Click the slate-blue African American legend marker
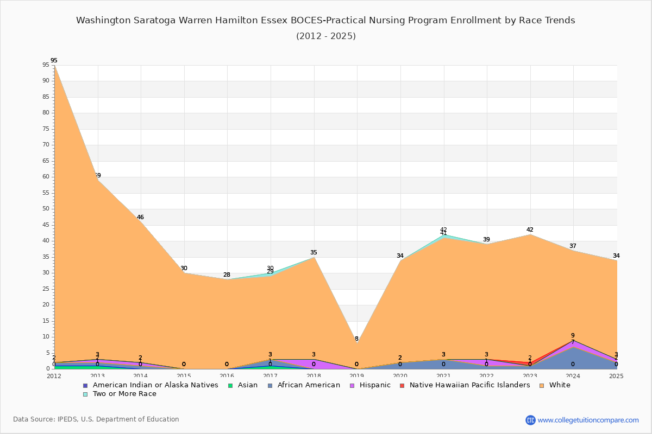Screen dimensions: 652x434 [x=270, y=386]
